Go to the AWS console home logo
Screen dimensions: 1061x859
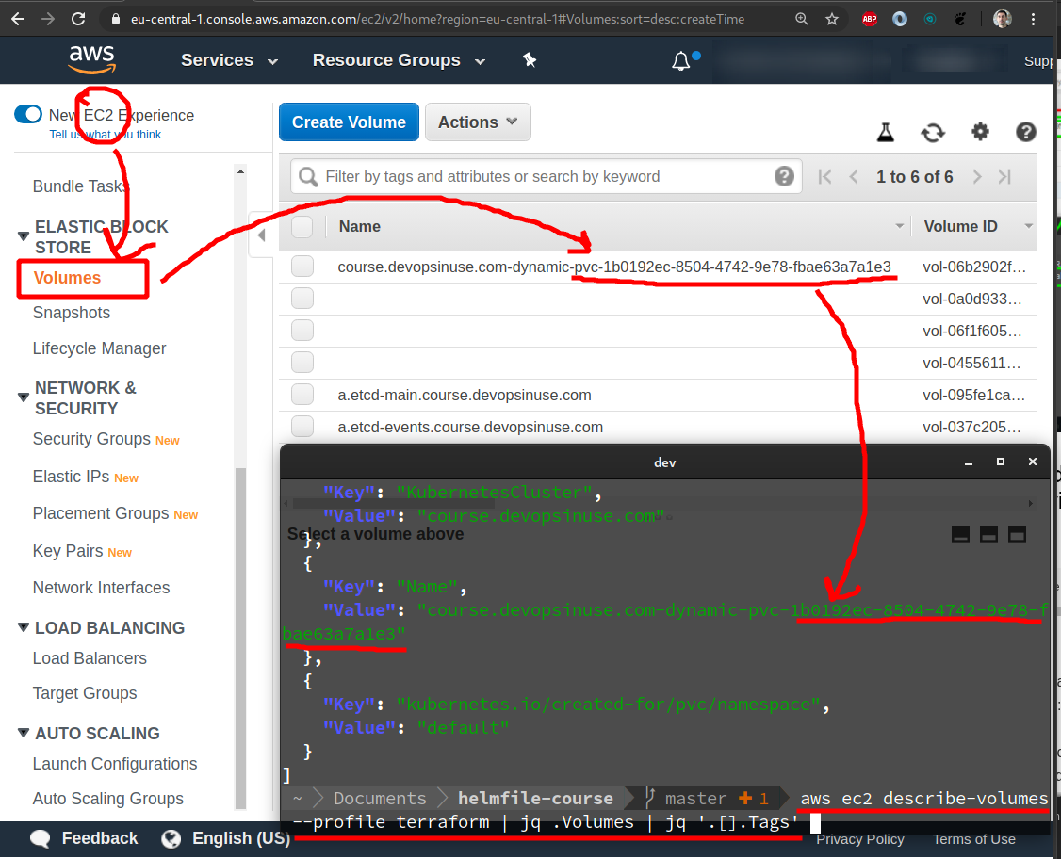point(92,58)
